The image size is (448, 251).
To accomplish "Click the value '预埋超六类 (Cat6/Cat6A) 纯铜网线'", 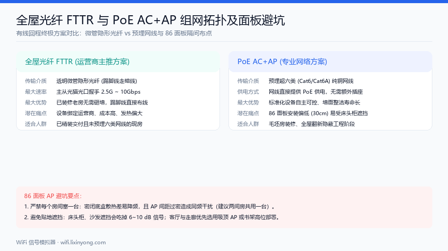I will [x=311, y=81].
